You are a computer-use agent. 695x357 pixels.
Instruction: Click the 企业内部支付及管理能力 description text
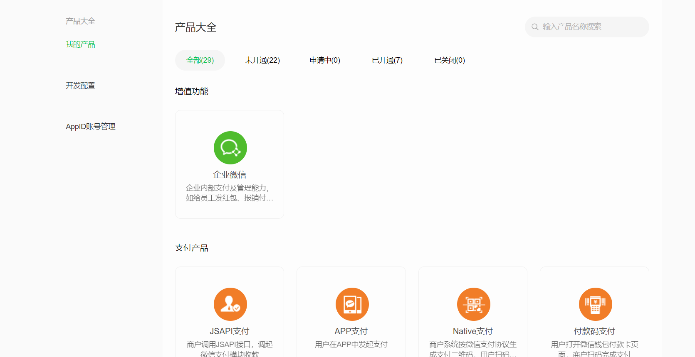click(x=230, y=193)
